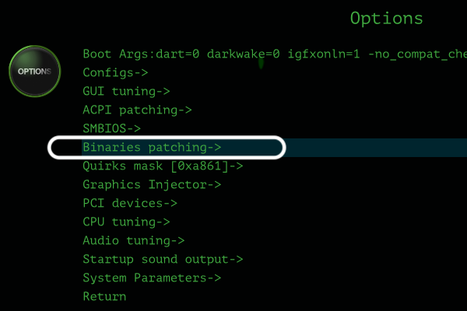Viewport: 467px width, 311px height.
Task: Open the Audio tuning submenu
Action: coord(134,241)
